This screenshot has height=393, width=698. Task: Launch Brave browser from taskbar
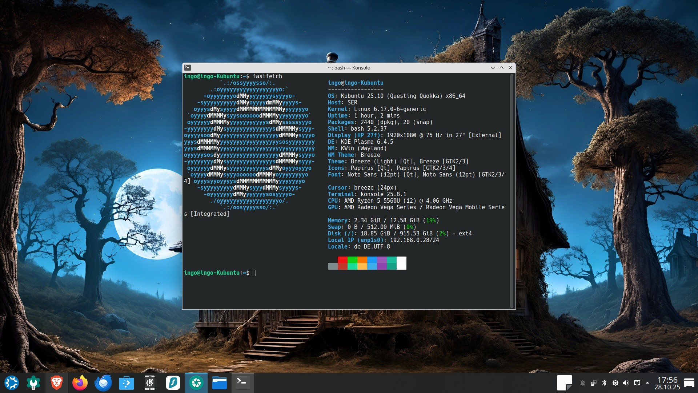coord(56,383)
